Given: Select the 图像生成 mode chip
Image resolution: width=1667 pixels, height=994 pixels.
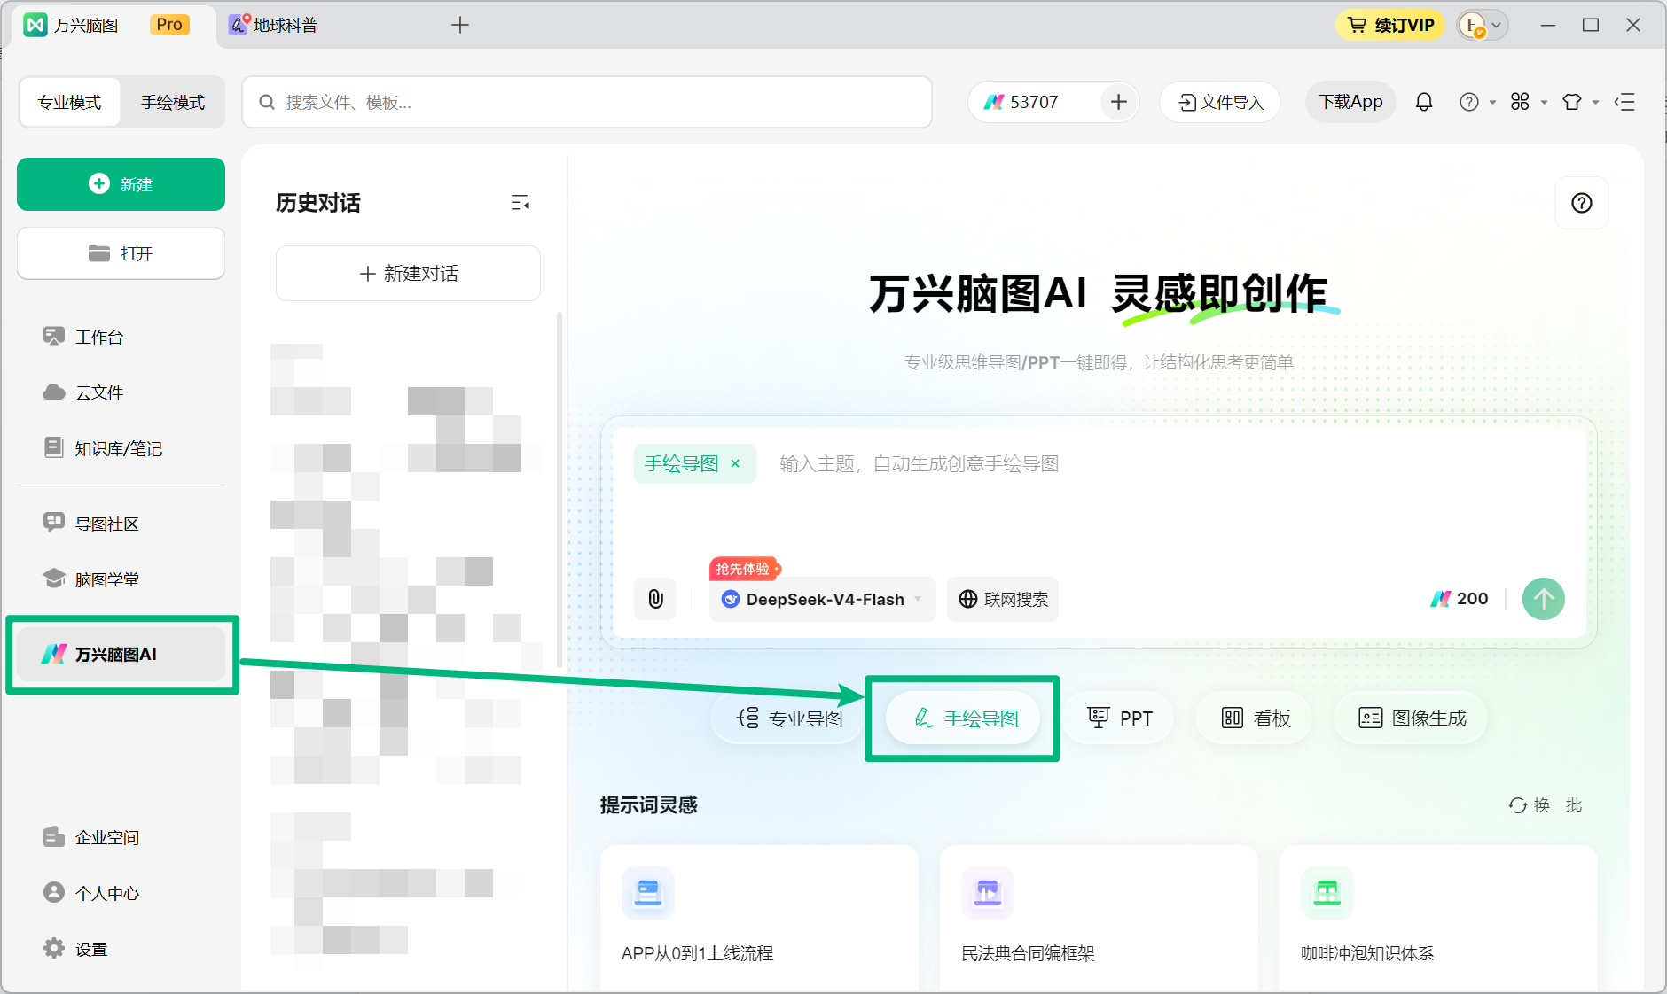Looking at the screenshot, I should pyautogui.click(x=1412, y=718).
